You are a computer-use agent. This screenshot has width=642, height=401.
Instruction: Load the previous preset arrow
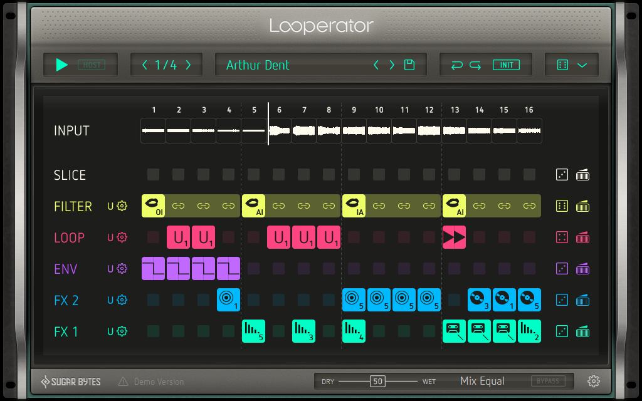click(x=376, y=65)
